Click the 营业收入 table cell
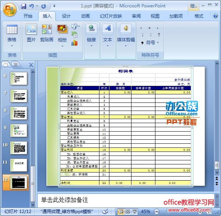 (x=80, y=92)
